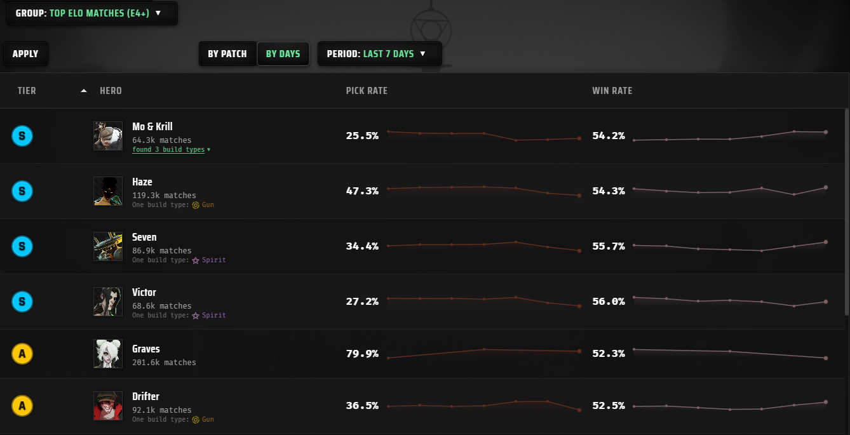The height and width of the screenshot is (435, 850).
Task: Open the Graves hero name
Action: pos(146,349)
